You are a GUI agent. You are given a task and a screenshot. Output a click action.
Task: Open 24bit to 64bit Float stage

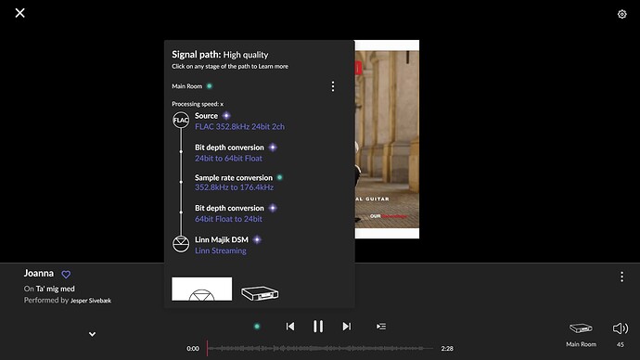click(x=228, y=159)
